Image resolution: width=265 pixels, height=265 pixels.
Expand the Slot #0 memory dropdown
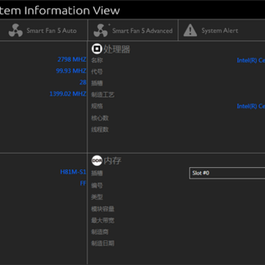[227, 173]
